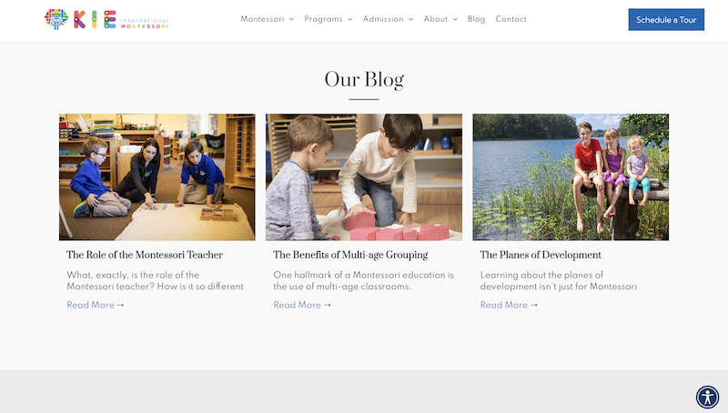Read More about Planes of Development
The image size is (728, 413).
pos(509,305)
